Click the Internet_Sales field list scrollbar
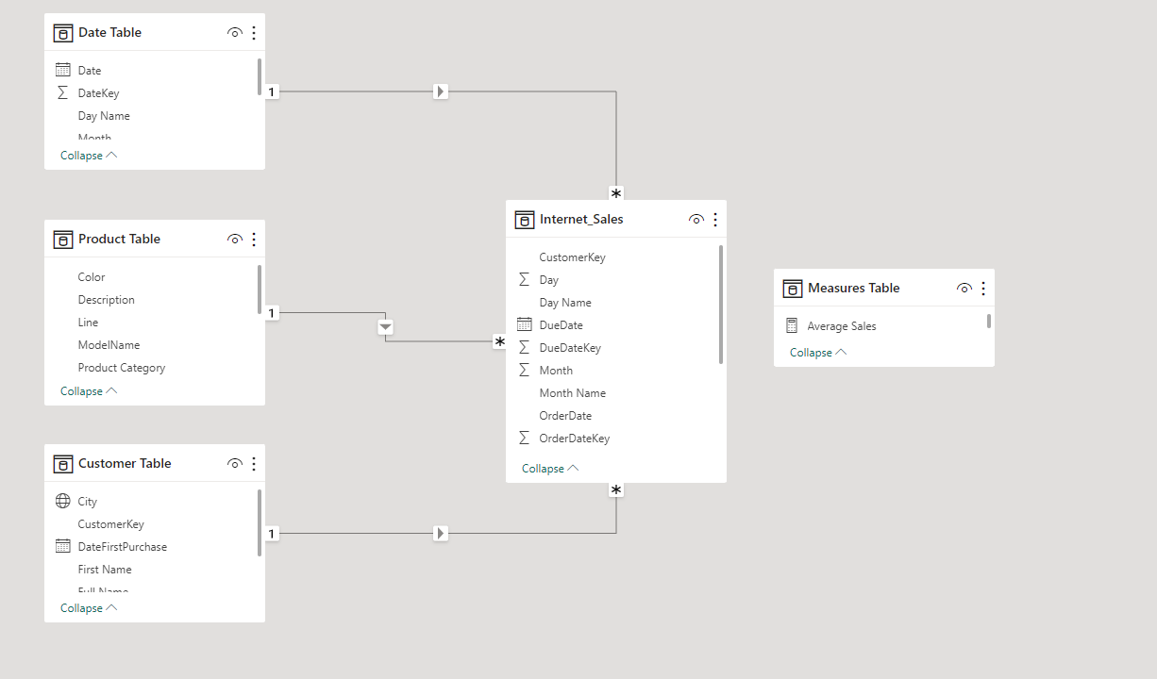Image resolution: width=1157 pixels, height=679 pixels. (x=721, y=304)
